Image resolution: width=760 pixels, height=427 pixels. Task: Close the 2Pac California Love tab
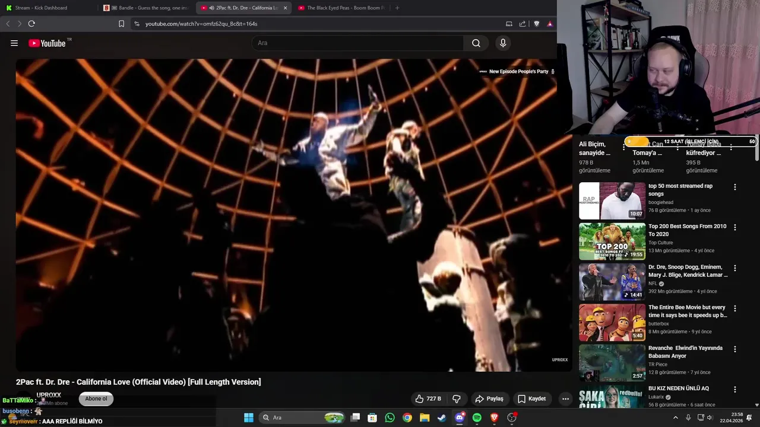[285, 8]
